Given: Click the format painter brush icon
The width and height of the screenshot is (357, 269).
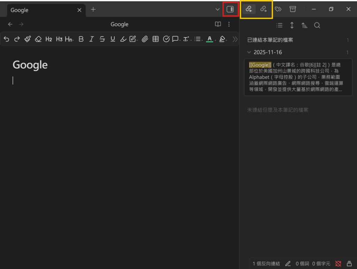Looking at the screenshot, I should pos(28,39).
